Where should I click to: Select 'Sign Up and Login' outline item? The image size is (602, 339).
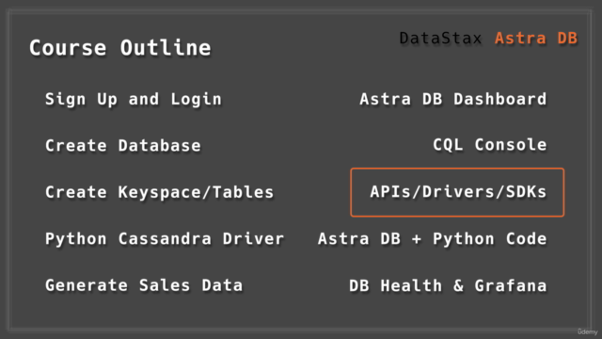pyautogui.click(x=134, y=99)
